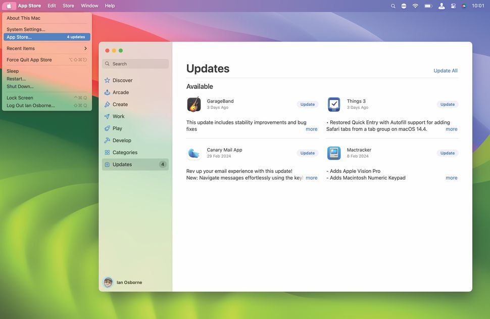Image resolution: width=490 pixels, height=319 pixels.
Task: Choose Force Quit App Store
Action: click(x=47, y=60)
